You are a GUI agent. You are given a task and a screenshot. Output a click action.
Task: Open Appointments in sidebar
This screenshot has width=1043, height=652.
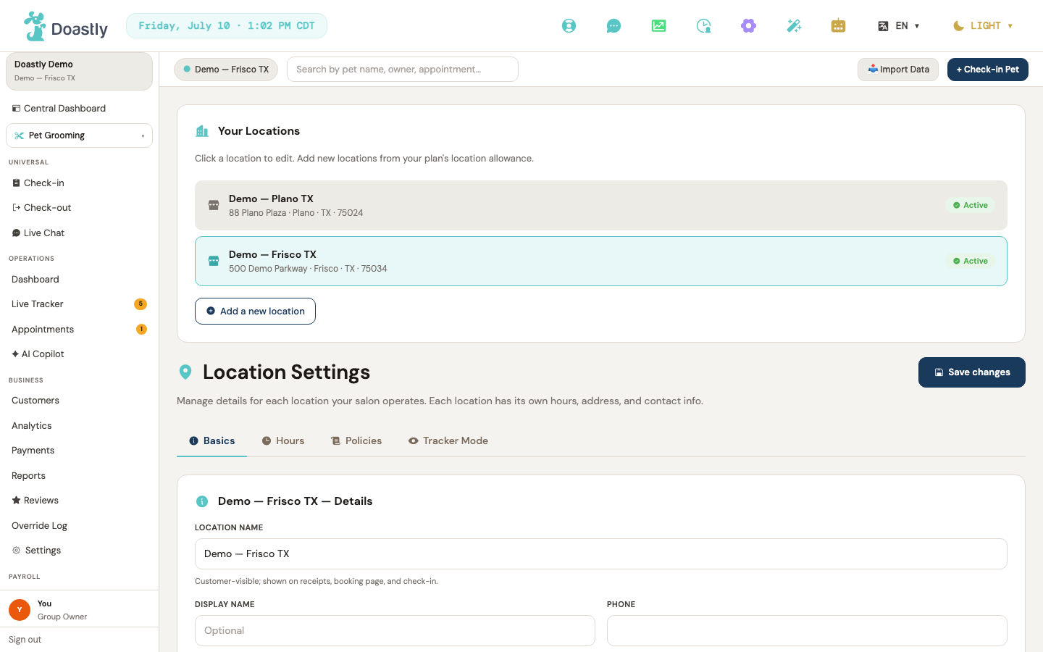(x=79, y=330)
